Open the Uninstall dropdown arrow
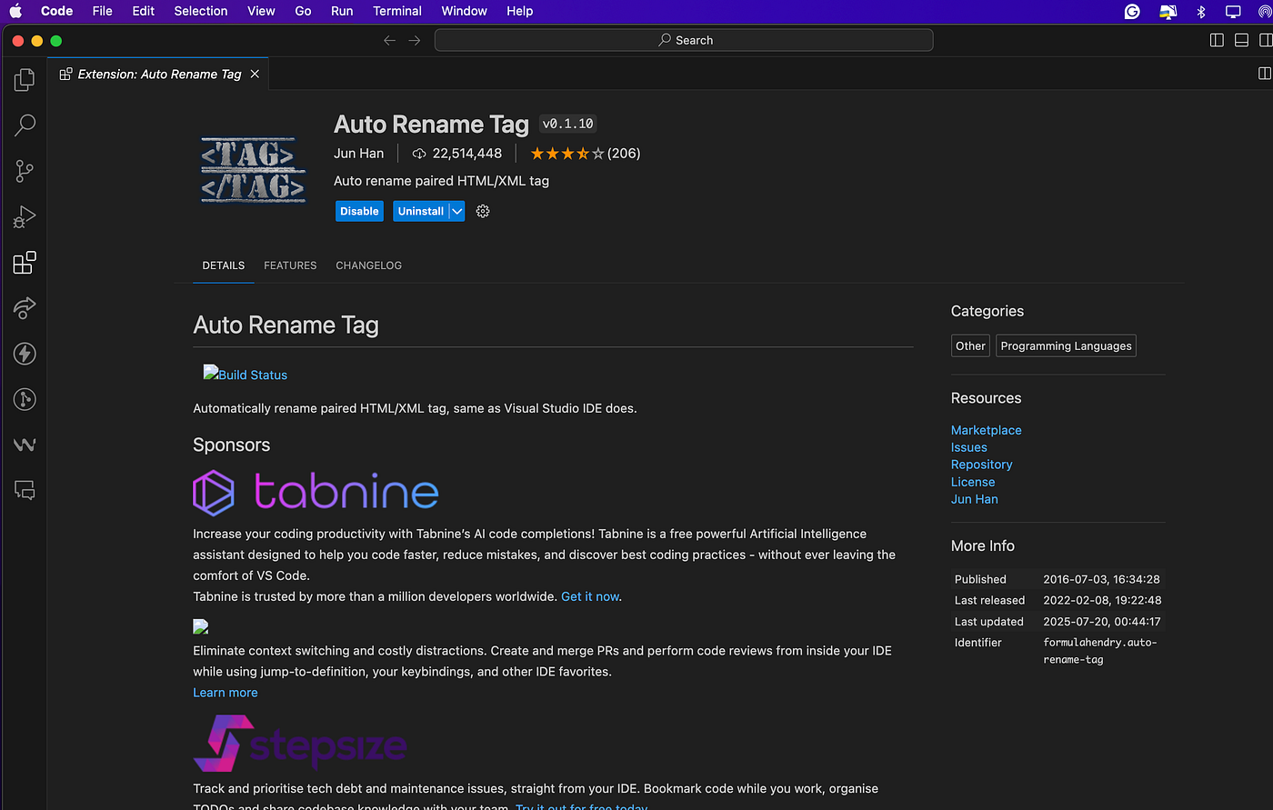Viewport: 1273px width, 810px height. 456,211
